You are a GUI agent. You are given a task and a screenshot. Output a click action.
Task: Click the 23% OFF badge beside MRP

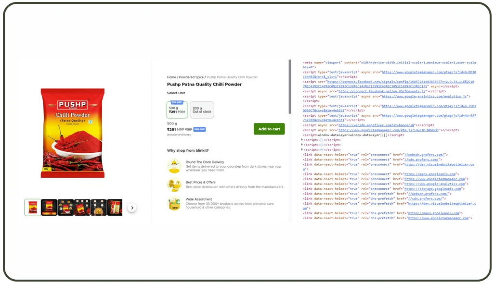[x=199, y=129]
